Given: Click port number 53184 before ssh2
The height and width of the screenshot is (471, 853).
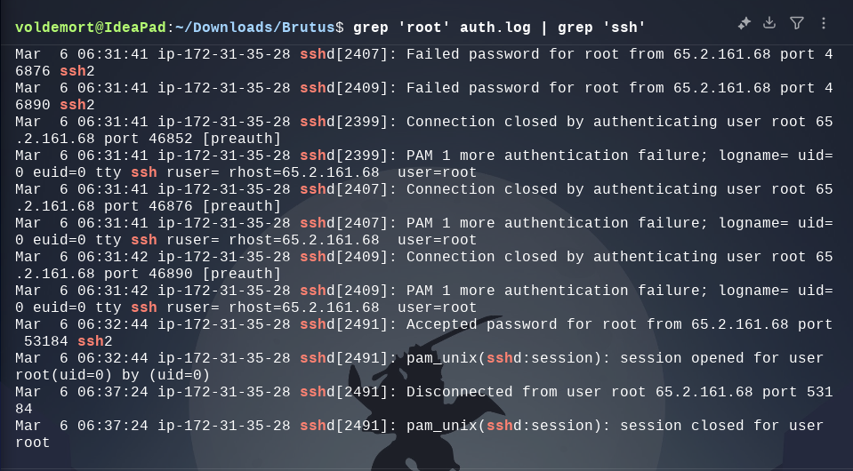Looking at the screenshot, I should point(45,341).
